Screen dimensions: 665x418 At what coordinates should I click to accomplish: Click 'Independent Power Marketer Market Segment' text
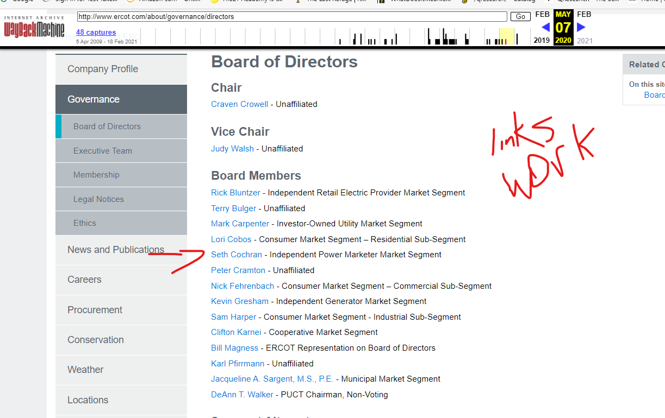pos(356,255)
